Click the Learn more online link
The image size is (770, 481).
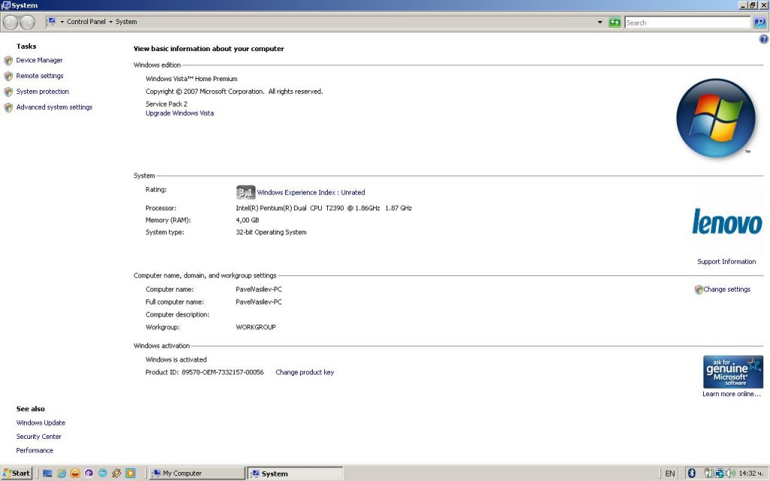(731, 394)
